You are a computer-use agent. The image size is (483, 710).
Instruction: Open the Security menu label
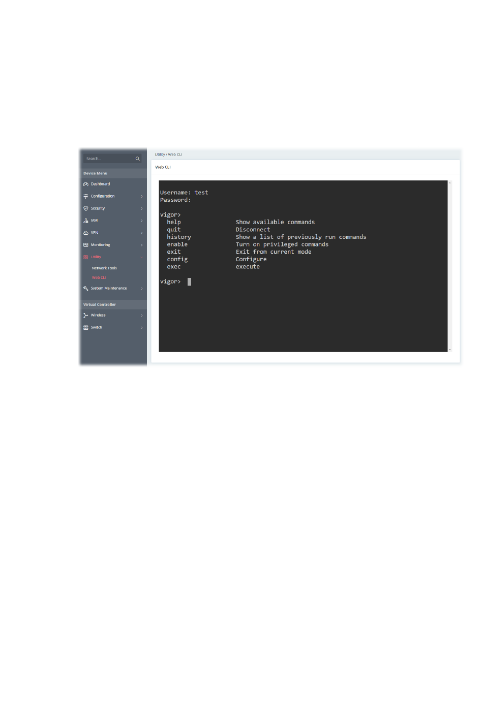tap(98, 208)
